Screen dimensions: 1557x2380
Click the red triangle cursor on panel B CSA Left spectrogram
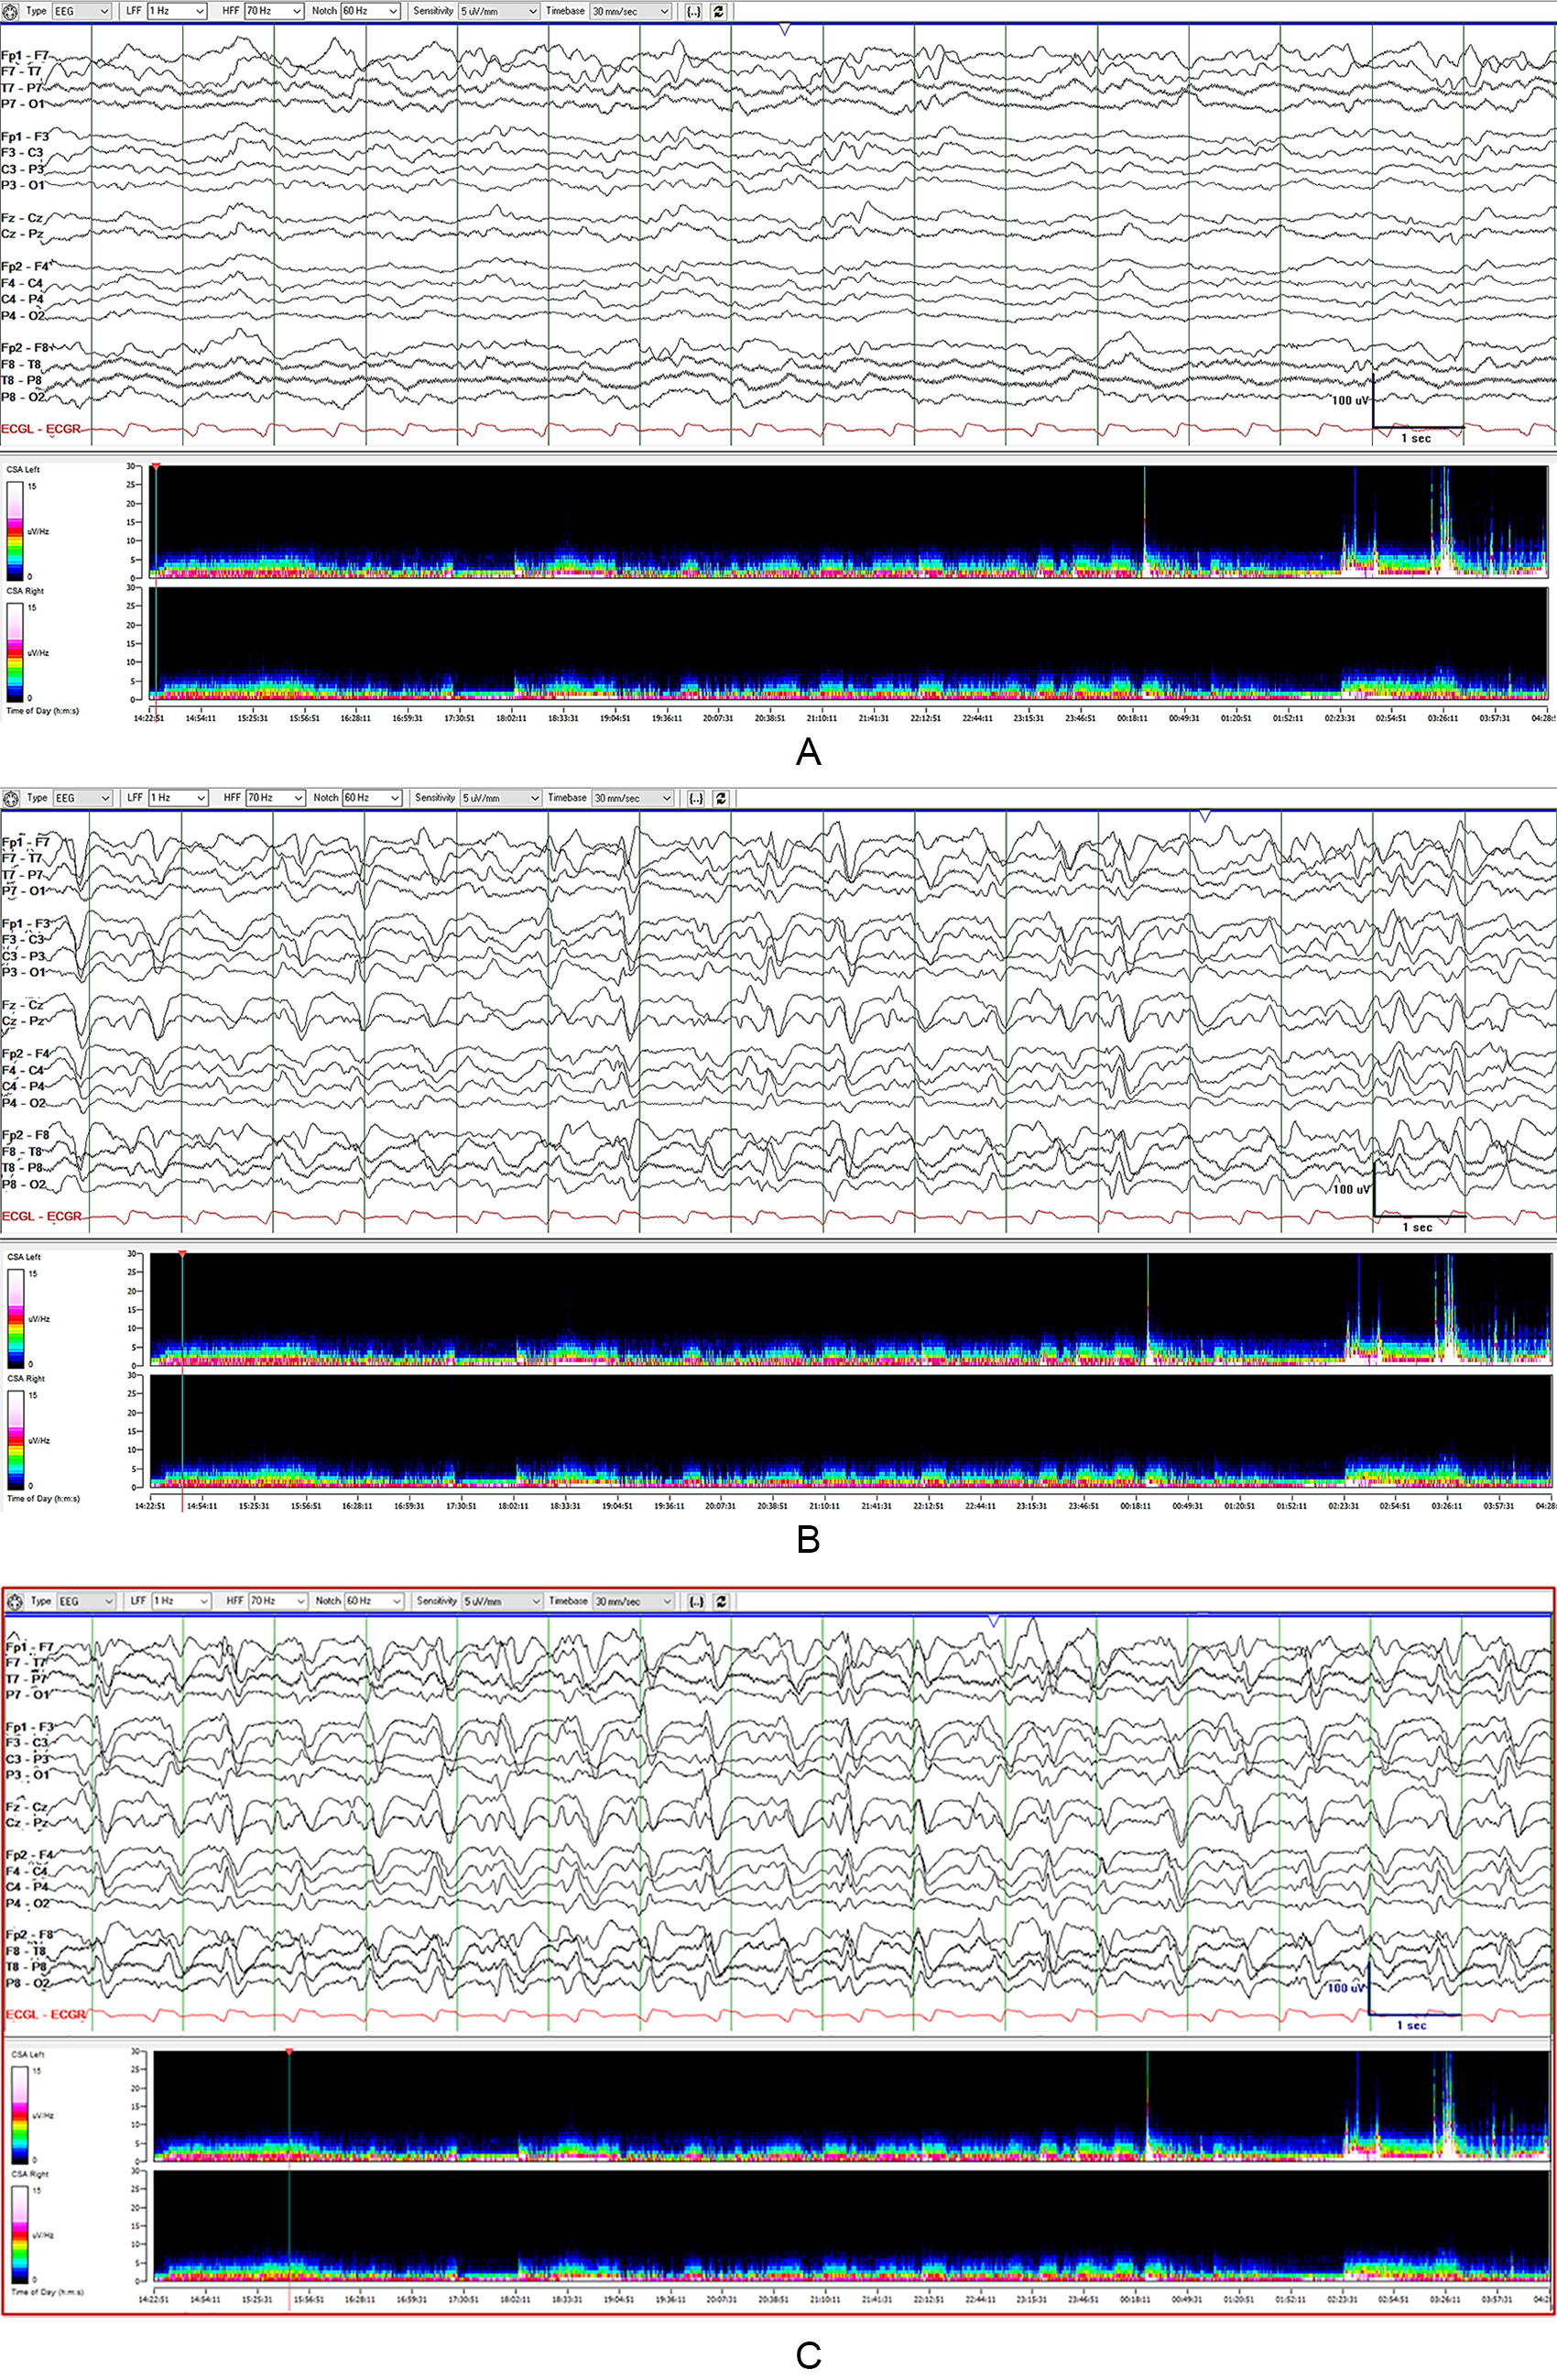pos(182,1254)
